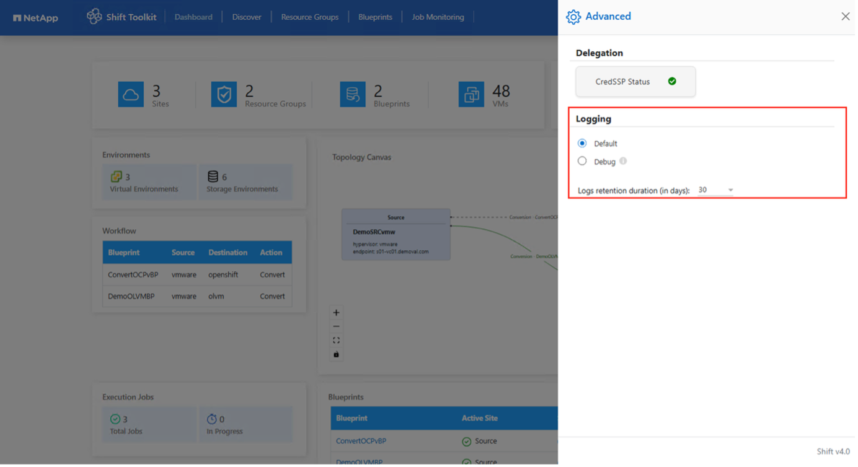Zoom in on Topology Canvas
The image size is (858, 467).
(x=336, y=313)
